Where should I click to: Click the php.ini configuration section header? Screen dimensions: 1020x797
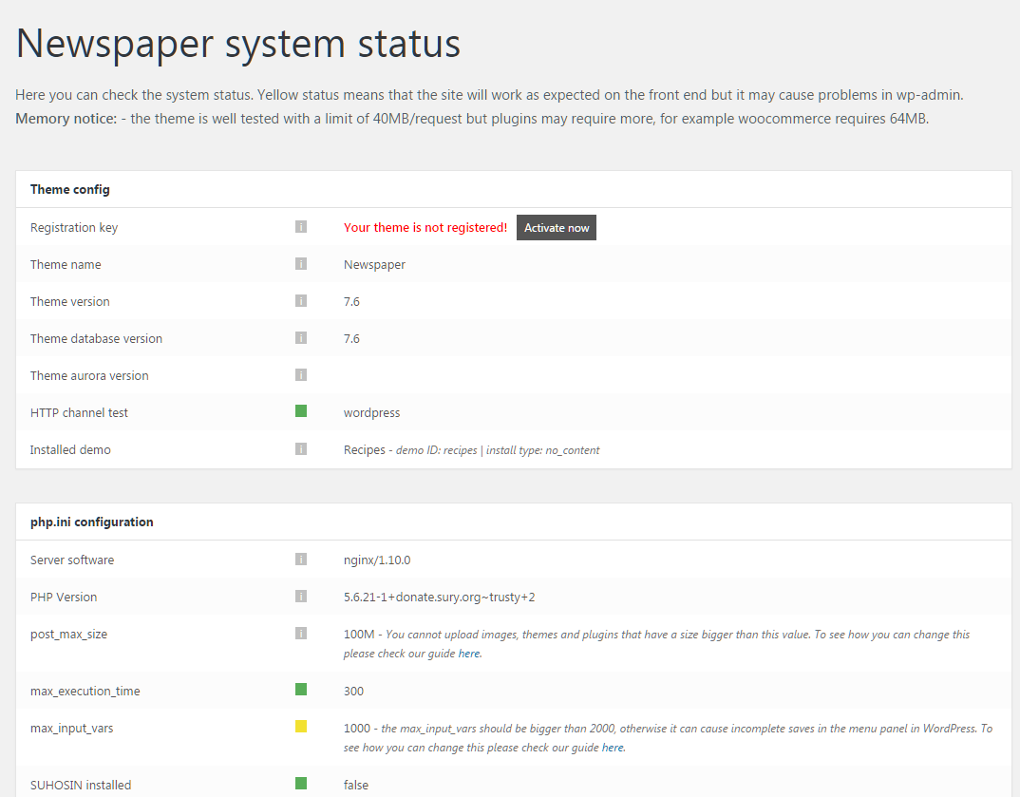coord(92,522)
